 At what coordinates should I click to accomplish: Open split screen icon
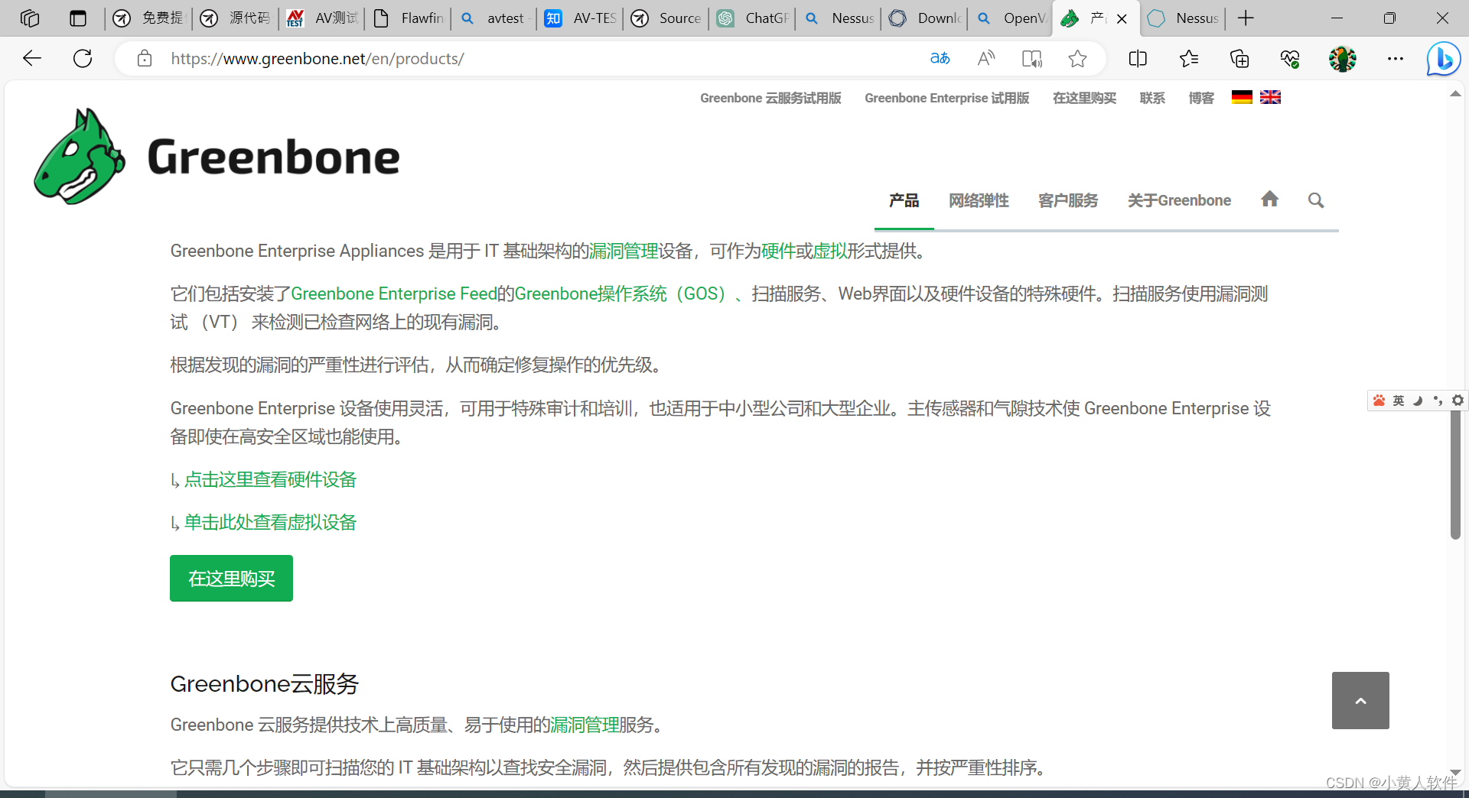click(1138, 58)
